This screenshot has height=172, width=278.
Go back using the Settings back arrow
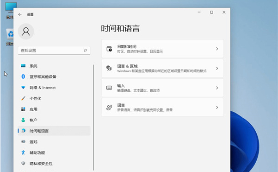click(x=20, y=14)
